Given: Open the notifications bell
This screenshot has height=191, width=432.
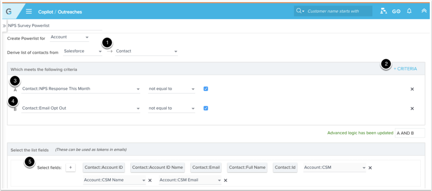Looking at the screenshot, I should 409,11.
